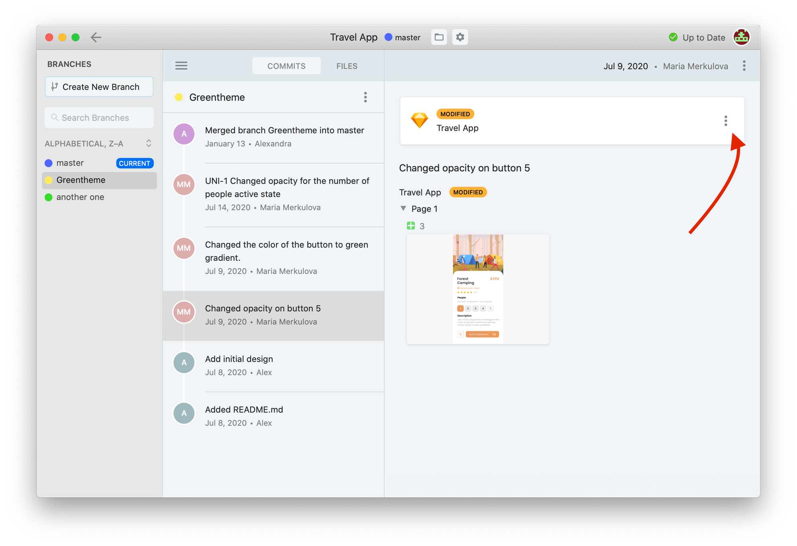Select Changed opacity on button 5 commit

[x=273, y=315]
